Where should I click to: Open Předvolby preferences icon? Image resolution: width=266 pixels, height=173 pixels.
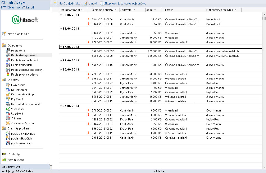point(4,154)
